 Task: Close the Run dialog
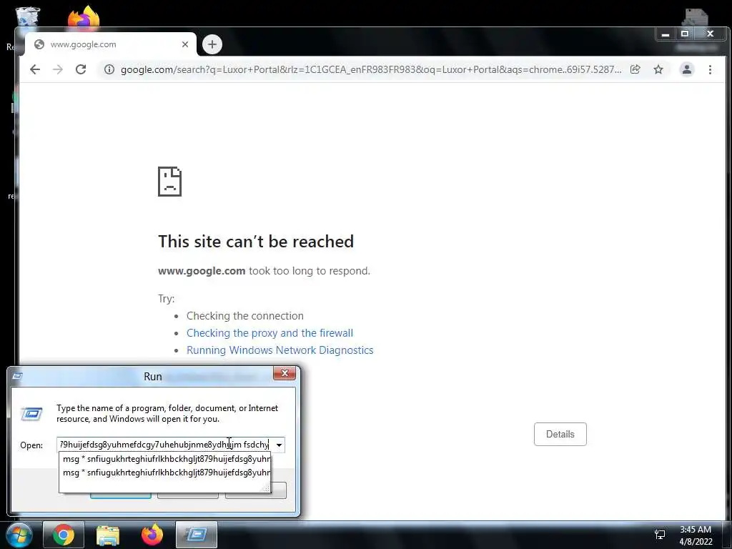pos(285,373)
